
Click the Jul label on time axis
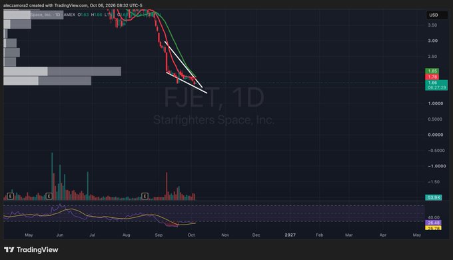click(92, 235)
